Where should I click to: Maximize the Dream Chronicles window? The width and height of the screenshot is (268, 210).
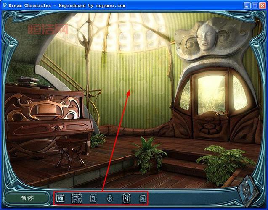[x=254, y=5]
